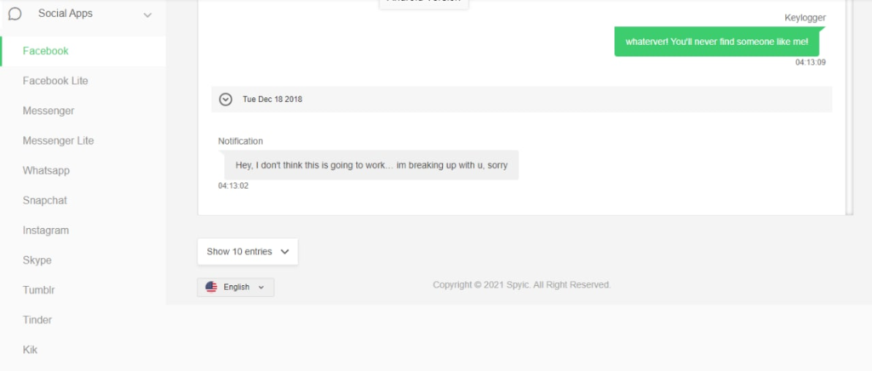Open Skype conversations
This screenshot has width=872, height=371.
pos(37,260)
